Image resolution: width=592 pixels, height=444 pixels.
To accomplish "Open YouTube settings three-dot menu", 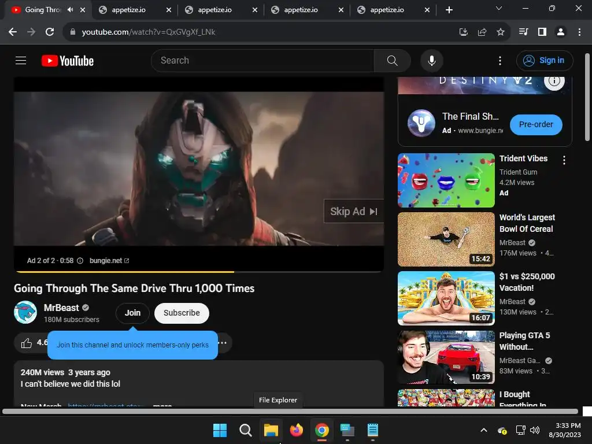I will [x=500, y=60].
